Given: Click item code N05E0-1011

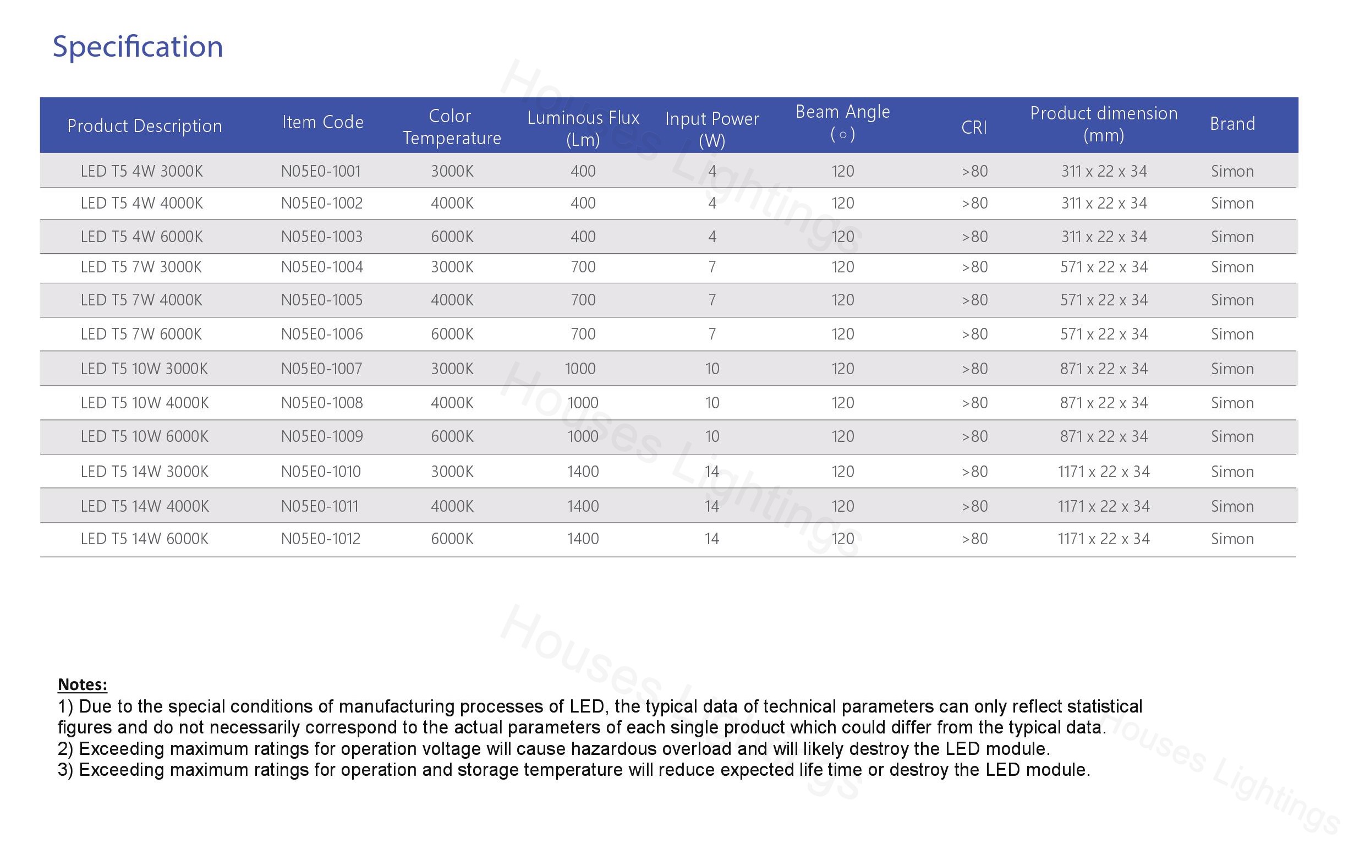Looking at the screenshot, I should tap(320, 506).
